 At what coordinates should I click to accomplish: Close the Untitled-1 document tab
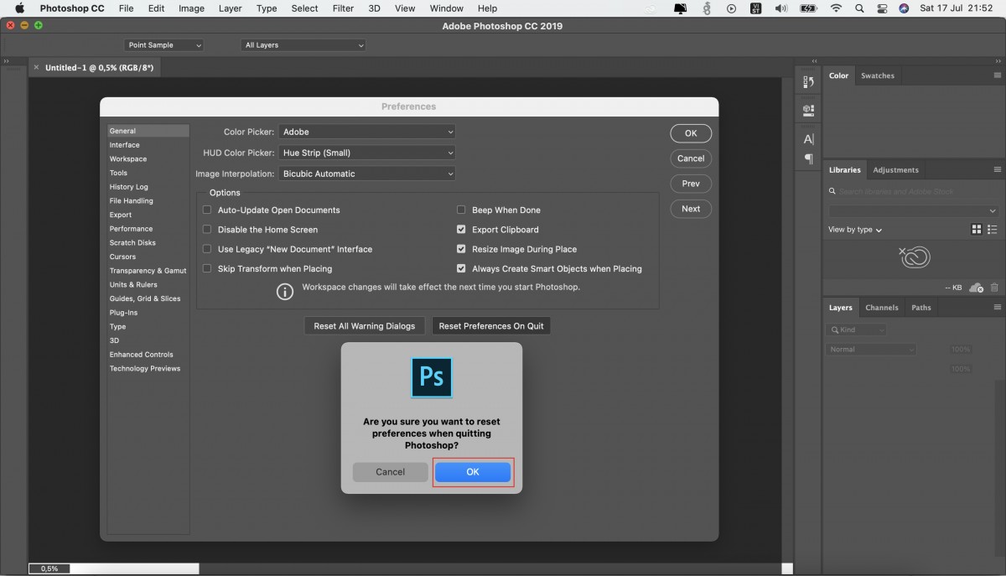click(x=36, y=68)
